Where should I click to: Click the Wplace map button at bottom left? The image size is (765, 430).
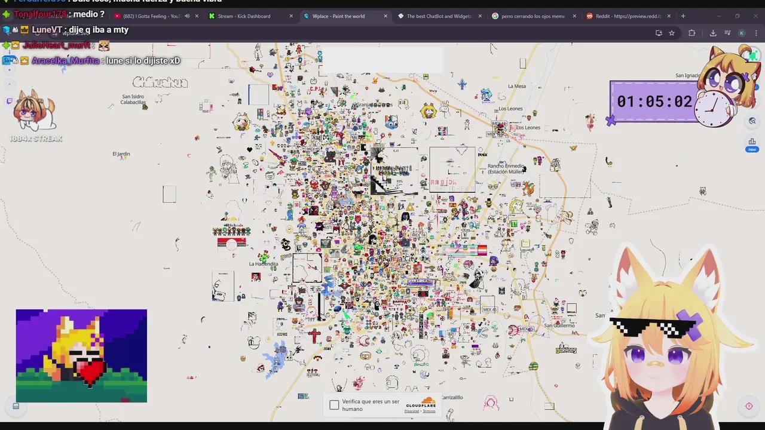click(16, 406)
